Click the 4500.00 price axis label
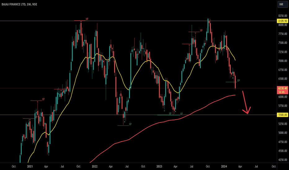Screen dimensions: 289x170 tap(283, 151)
